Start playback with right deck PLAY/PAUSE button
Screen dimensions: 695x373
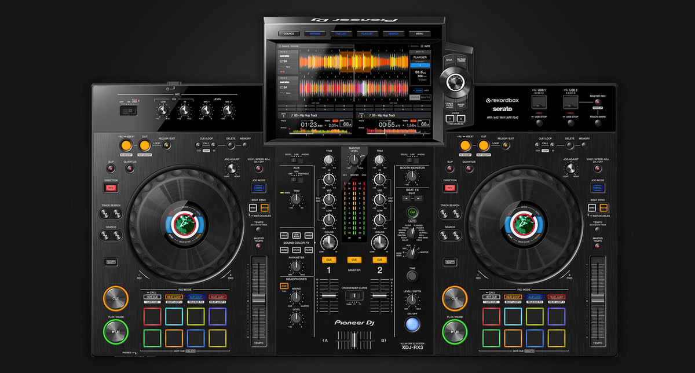455,332
